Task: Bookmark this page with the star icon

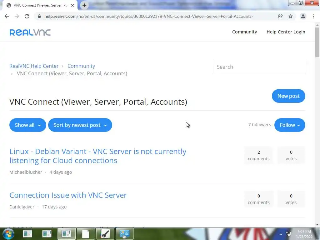Action: (291, 16)
